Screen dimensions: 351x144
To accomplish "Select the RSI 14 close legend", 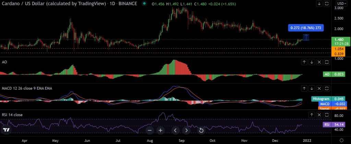I will click(x=12, y=115).
